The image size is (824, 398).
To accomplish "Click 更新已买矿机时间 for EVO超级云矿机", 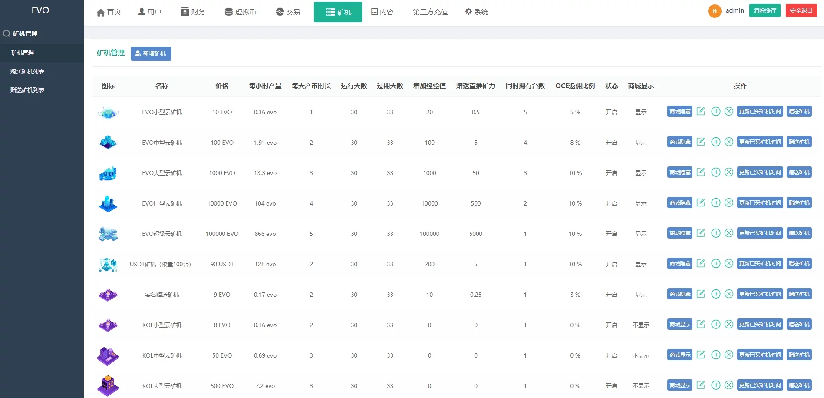I will coord(759,233).
